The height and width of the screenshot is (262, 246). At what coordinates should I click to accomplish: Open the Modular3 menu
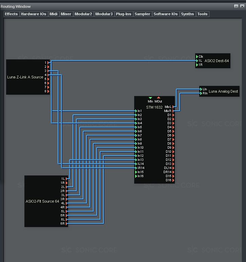[104, 14]
